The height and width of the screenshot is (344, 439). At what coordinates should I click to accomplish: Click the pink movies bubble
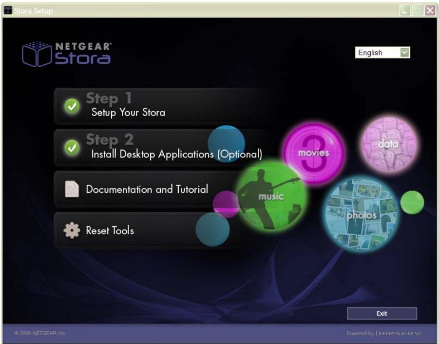[x=313, y=153]
